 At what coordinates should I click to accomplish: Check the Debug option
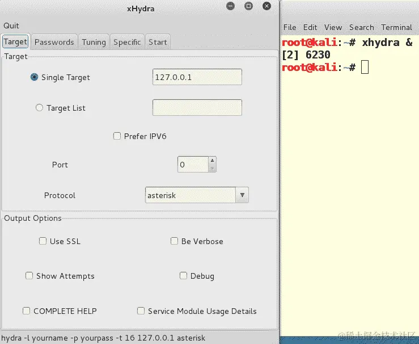(183, 275)
